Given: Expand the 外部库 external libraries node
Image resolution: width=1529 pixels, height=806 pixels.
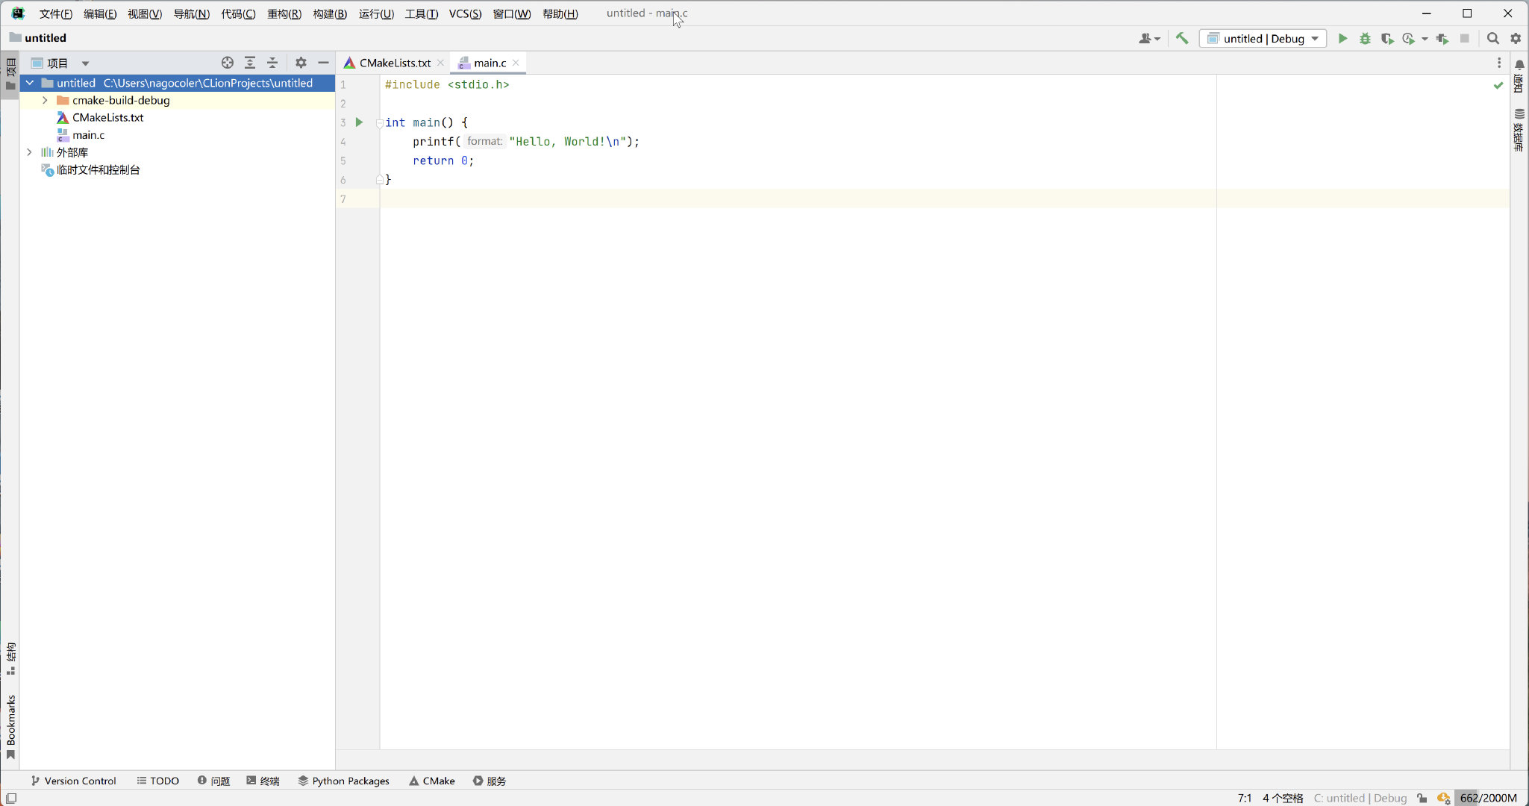Looking at the screenshot, I should click(x=29, y=152).
